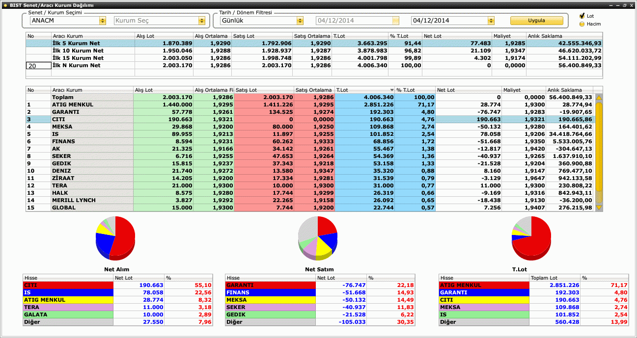Select GARANTI row in the main broker table

click(309, 112)
